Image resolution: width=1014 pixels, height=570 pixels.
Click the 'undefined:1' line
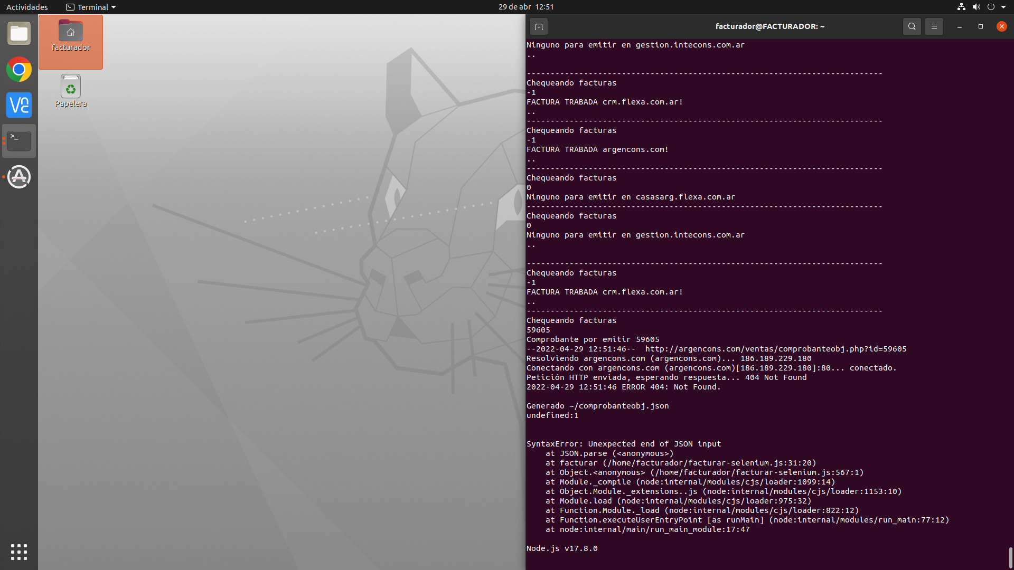552,415
